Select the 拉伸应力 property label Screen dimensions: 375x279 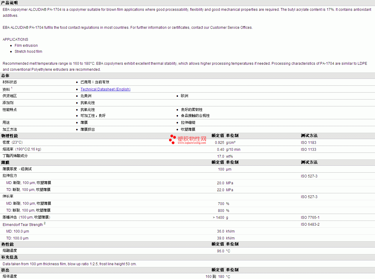point(10,176)
